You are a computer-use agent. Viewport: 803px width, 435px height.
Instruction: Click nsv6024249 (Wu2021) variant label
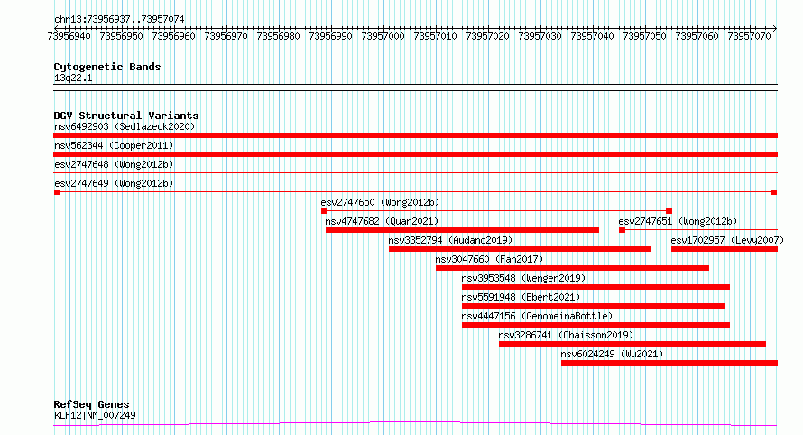612,354
